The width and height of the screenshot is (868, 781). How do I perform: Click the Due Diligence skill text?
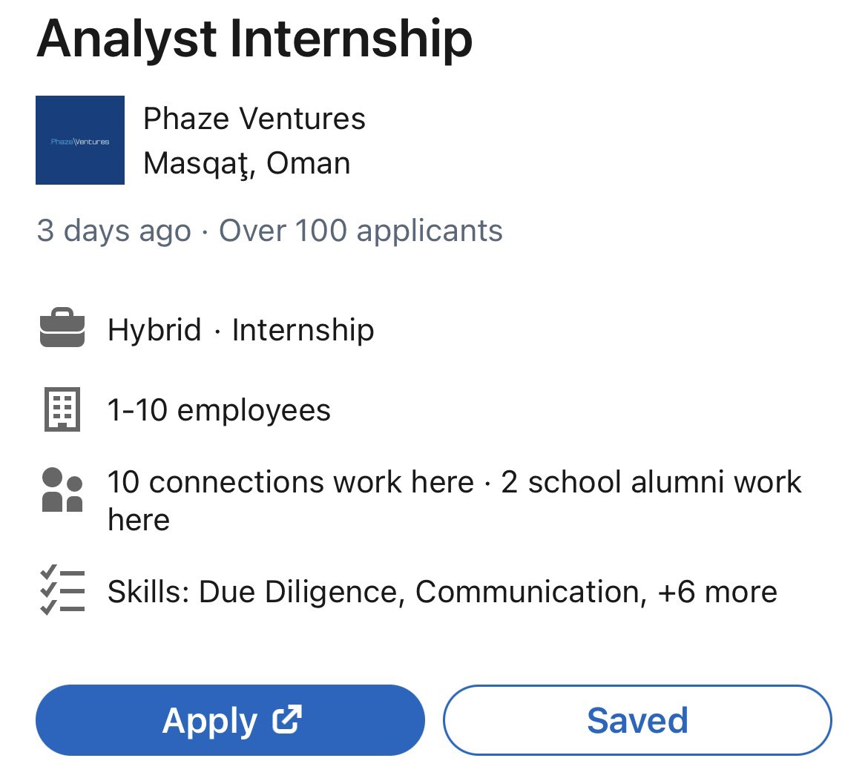coord(300,592)
